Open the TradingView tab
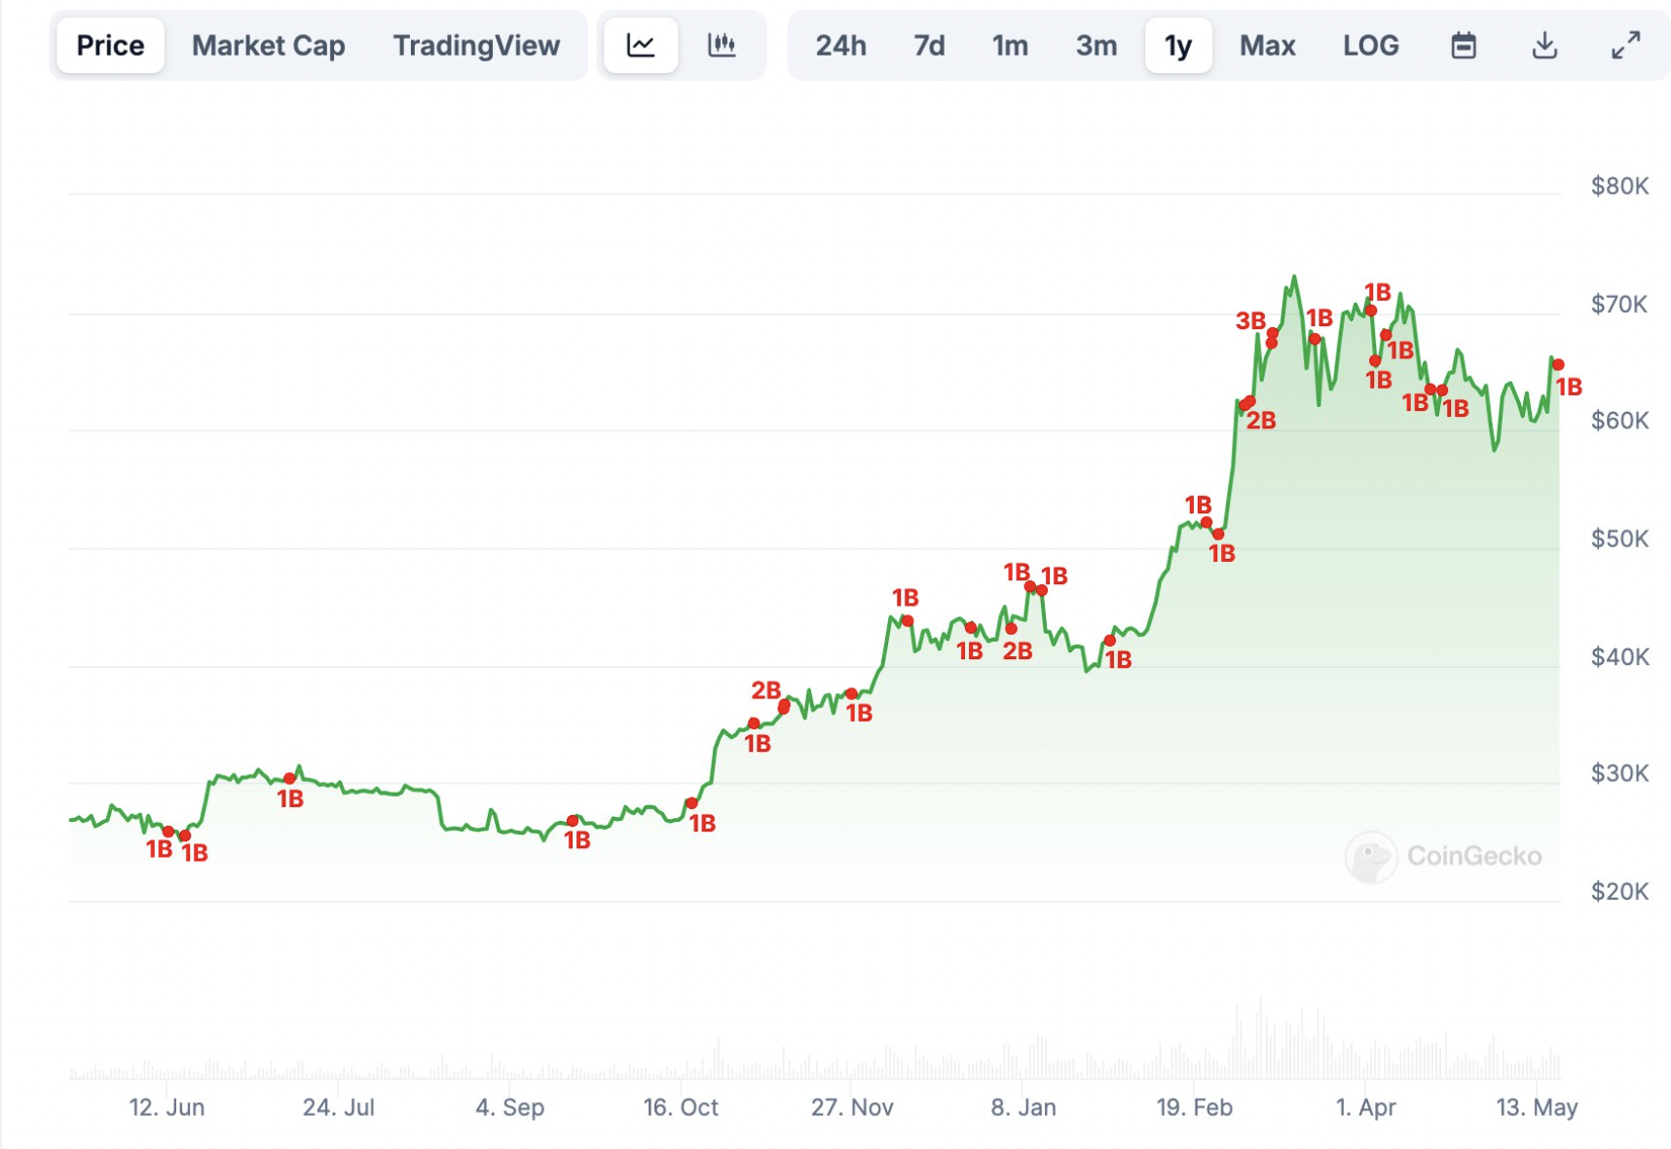 coord(476,46)
